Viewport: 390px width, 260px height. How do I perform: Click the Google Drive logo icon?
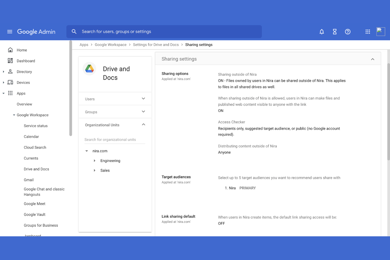[x=90, y=69]
